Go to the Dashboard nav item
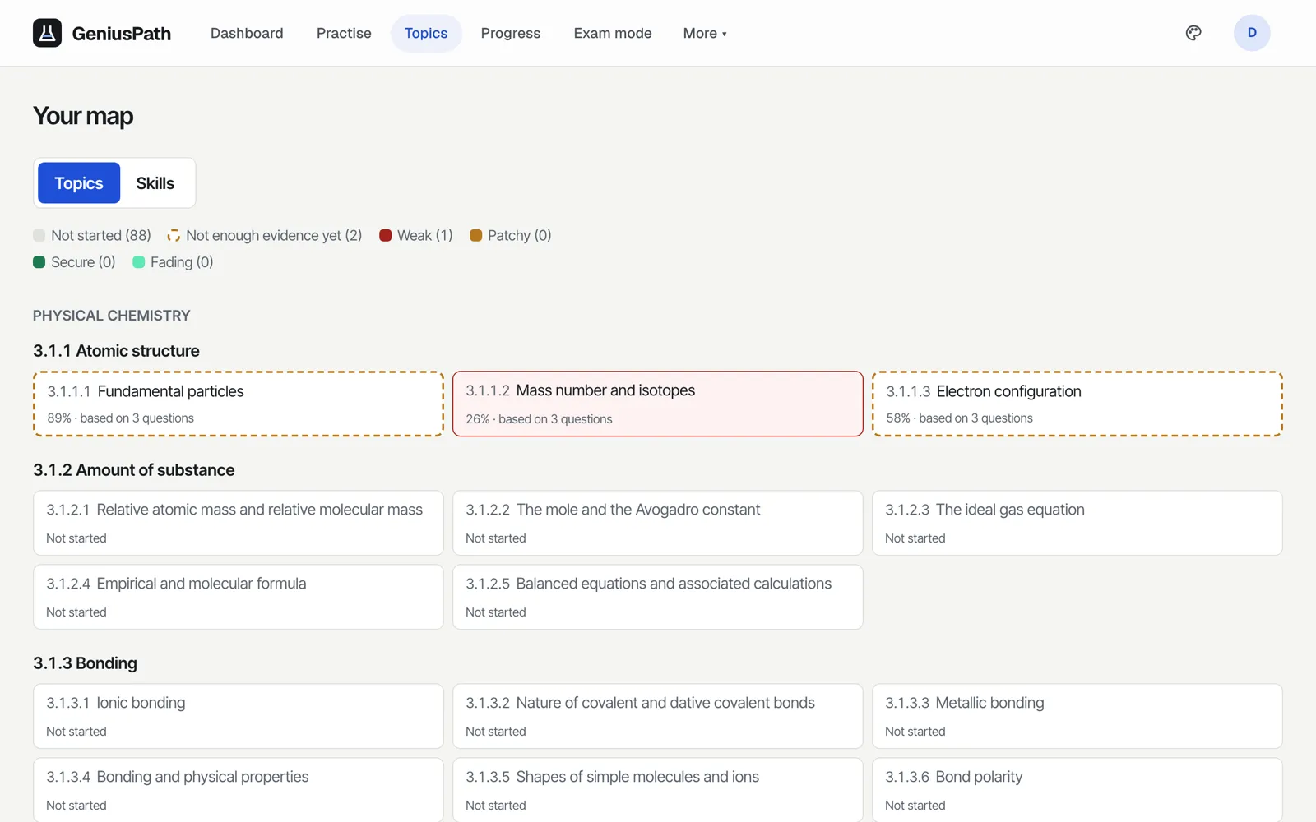Screen dimensions: 1316x822 pos(247,33)
